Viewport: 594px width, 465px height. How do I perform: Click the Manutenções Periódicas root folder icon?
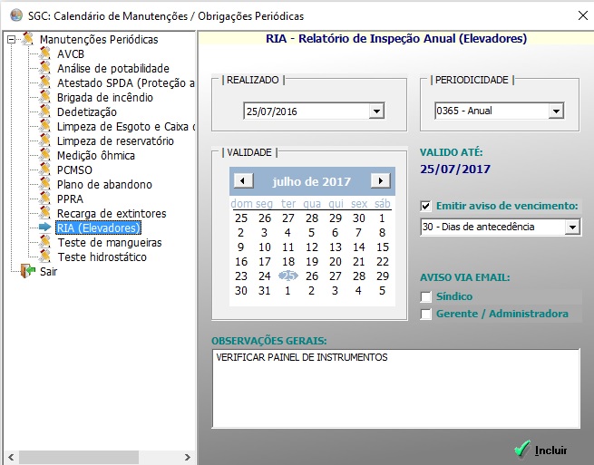(28, 39)
